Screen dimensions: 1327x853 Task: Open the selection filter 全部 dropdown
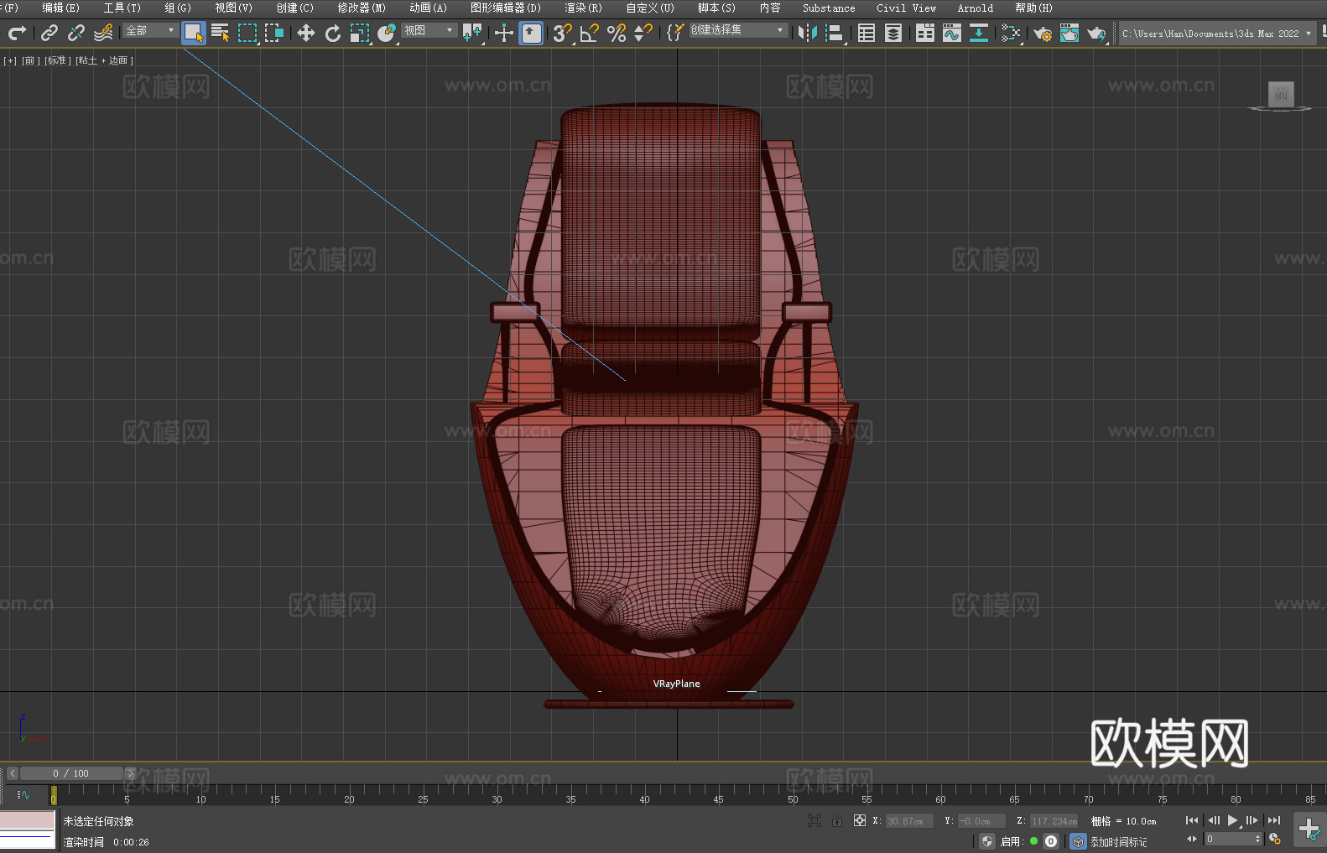[x=150, y=30]
